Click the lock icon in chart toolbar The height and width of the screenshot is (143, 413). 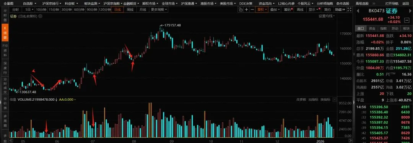[x=241, y=10]
